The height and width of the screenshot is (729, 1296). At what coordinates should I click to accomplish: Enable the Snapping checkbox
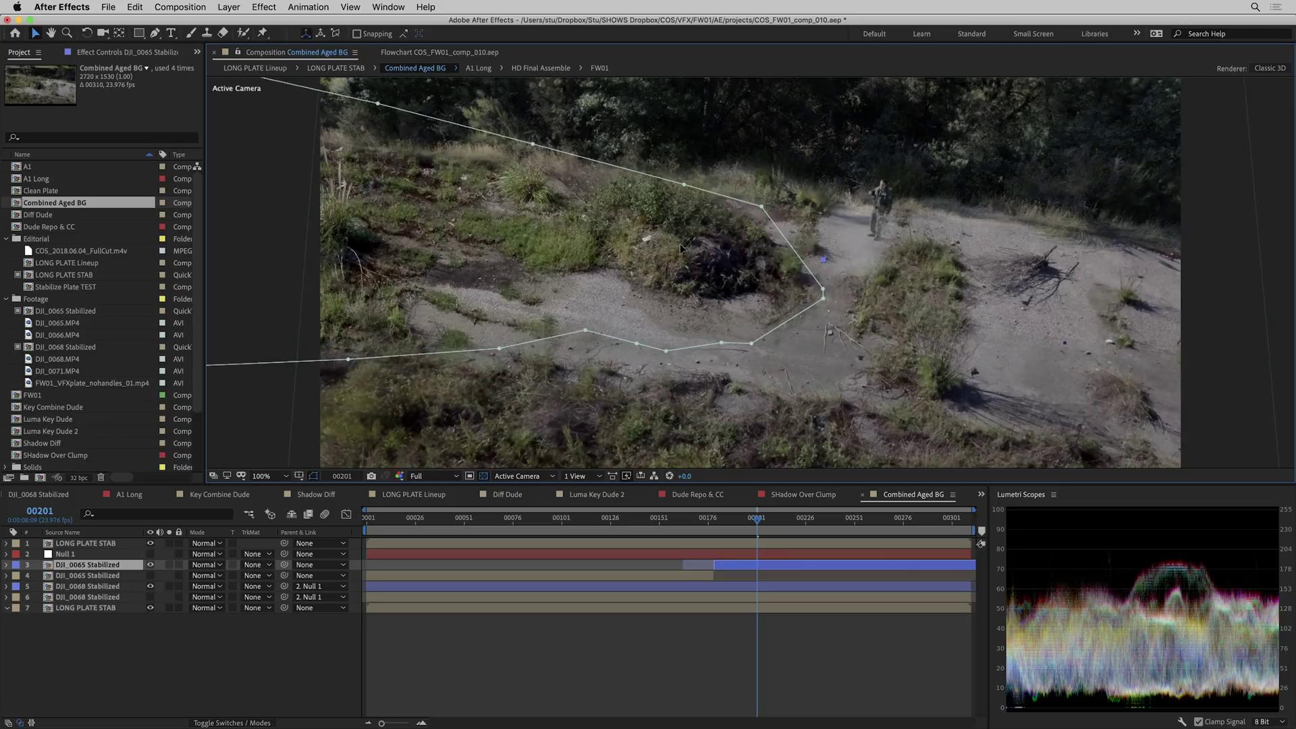click(357, 34)
